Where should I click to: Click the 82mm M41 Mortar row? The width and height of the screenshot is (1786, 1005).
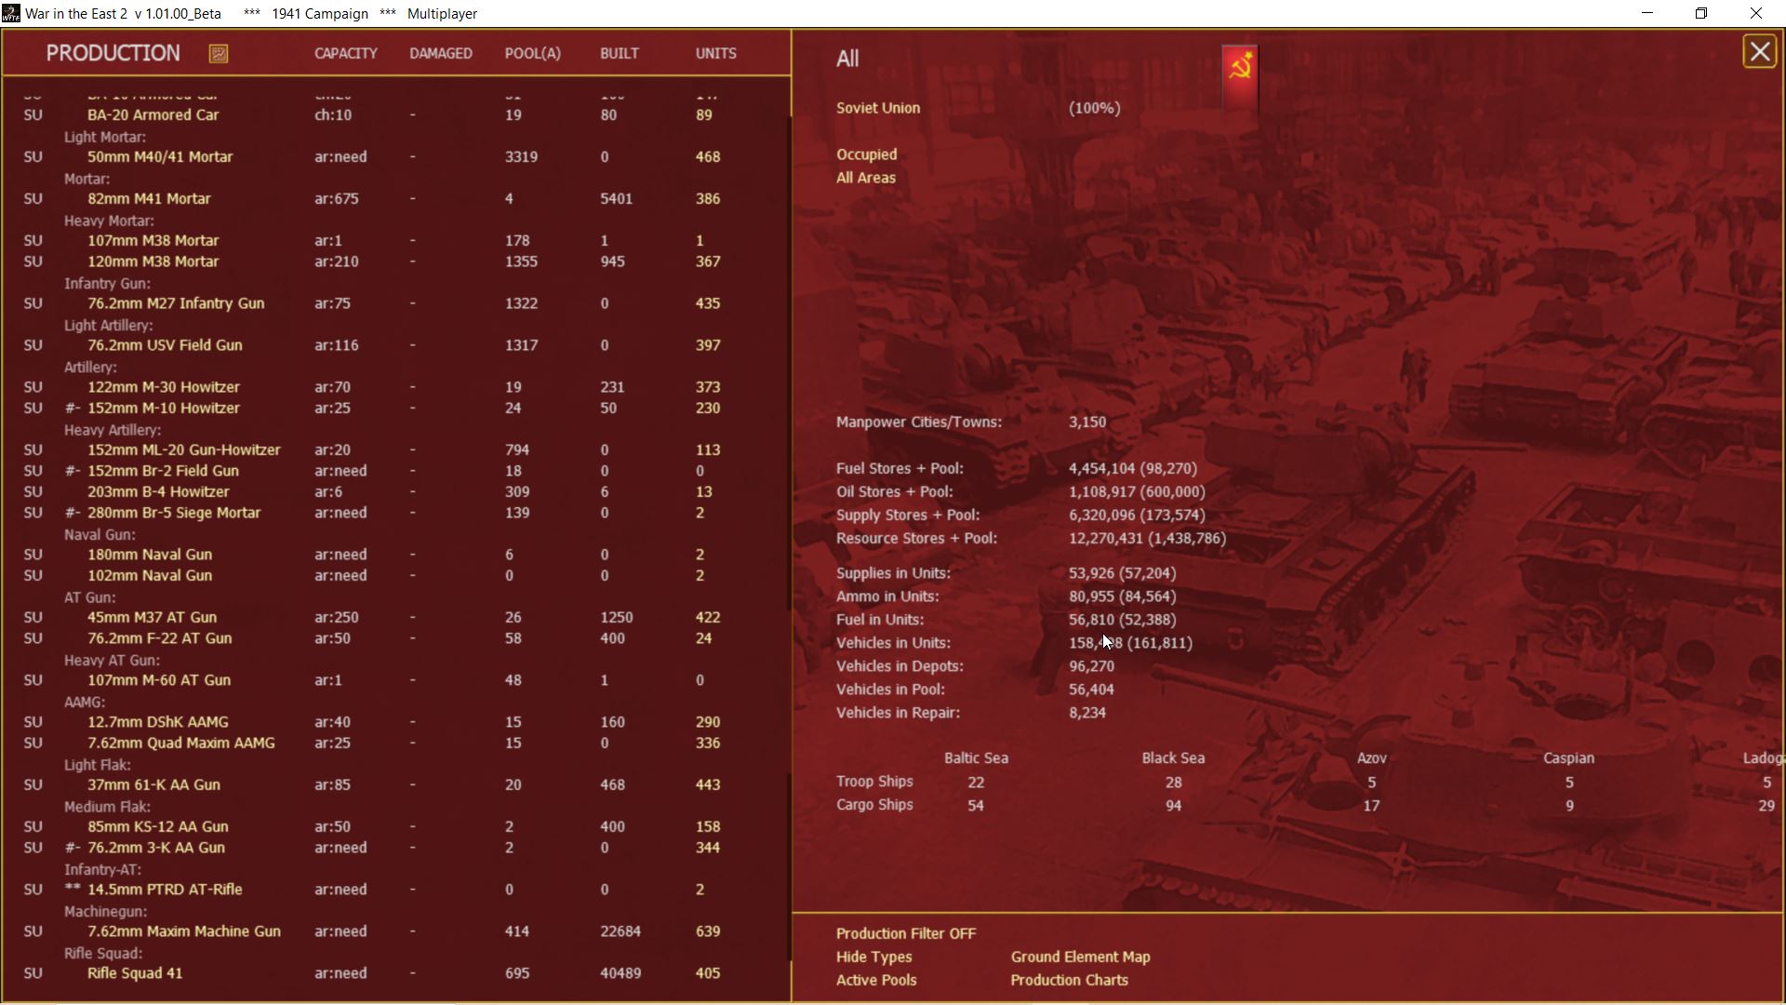click(x=149, y=199)
